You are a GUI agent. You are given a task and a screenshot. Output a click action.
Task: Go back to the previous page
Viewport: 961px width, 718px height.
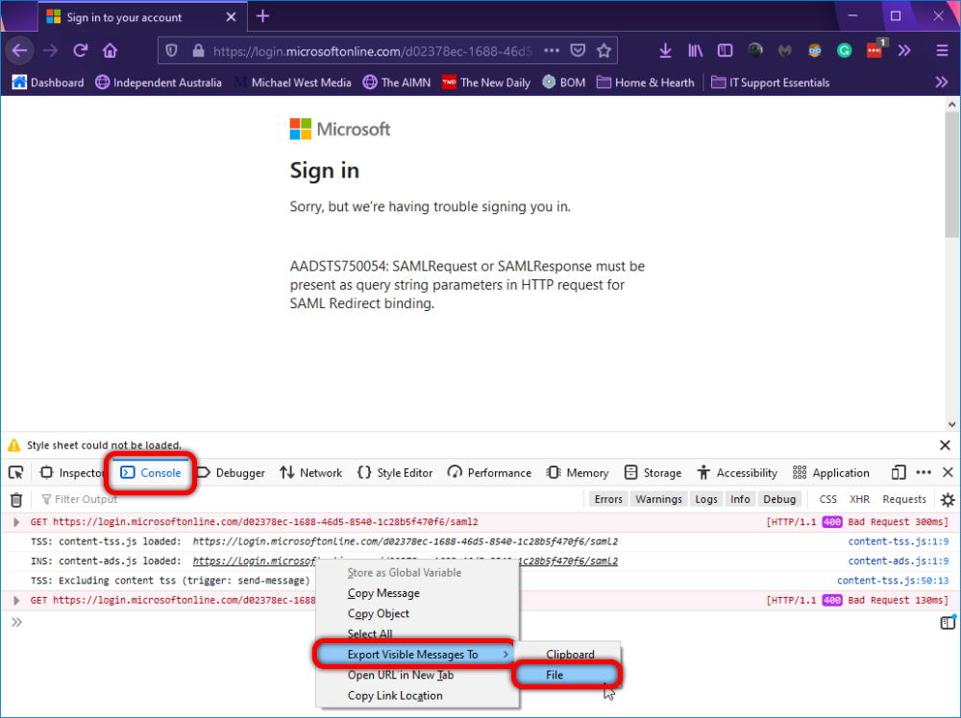click(19, 51)
